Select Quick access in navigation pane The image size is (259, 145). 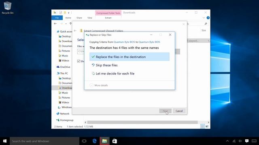(64, 31)
